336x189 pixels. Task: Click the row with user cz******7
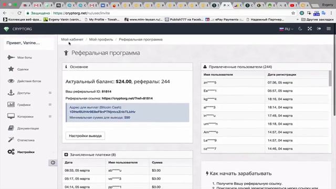pyautogui.click(x=265, y=149)
